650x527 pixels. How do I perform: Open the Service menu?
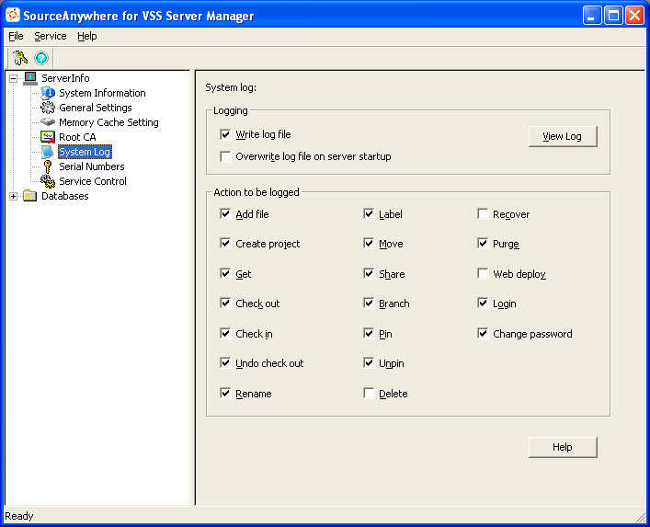(51, 36)
